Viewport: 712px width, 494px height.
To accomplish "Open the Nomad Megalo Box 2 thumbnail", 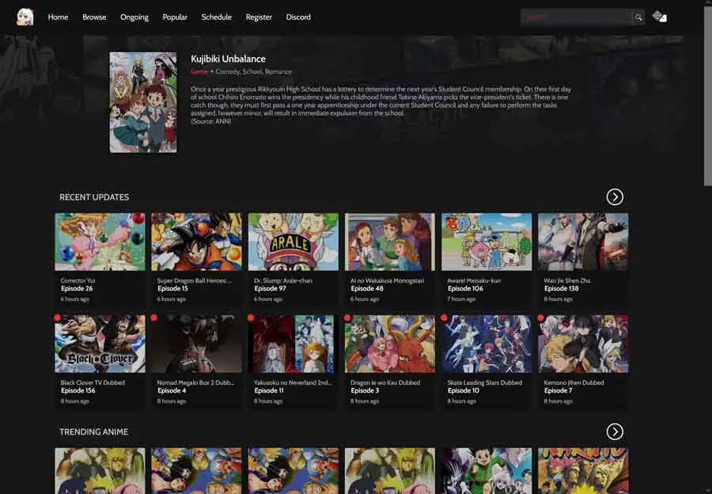I will 197,344.
